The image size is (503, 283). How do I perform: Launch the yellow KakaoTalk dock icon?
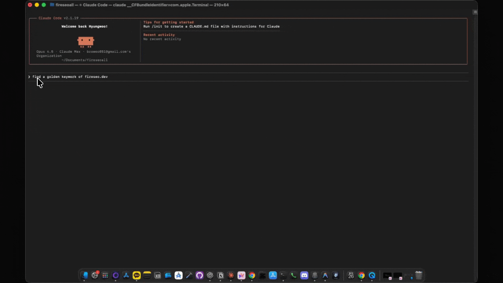[x=136, y=275]
